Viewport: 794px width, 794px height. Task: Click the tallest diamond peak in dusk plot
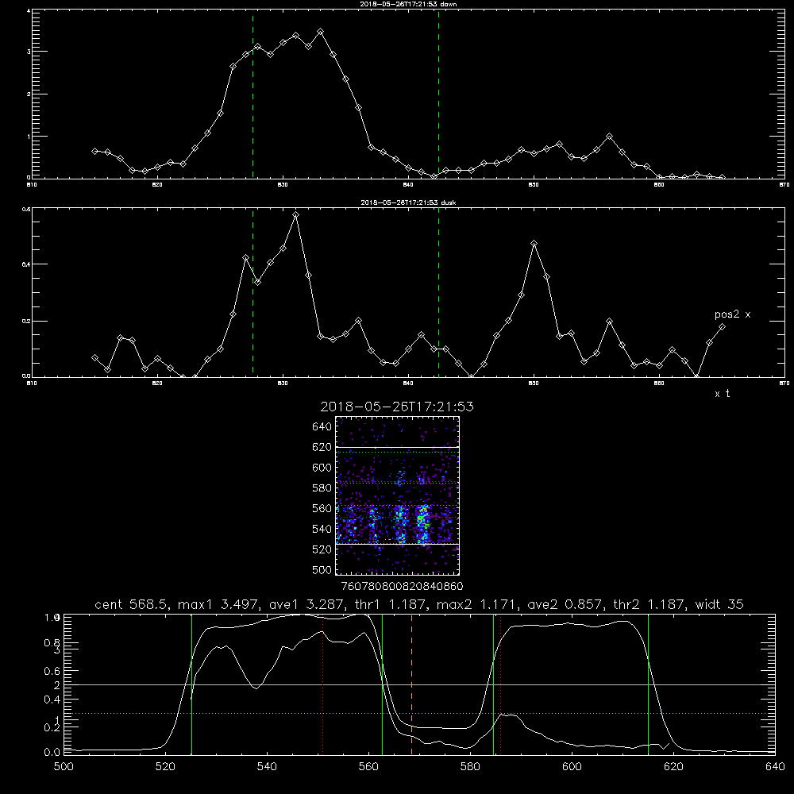tap(295, 215)
